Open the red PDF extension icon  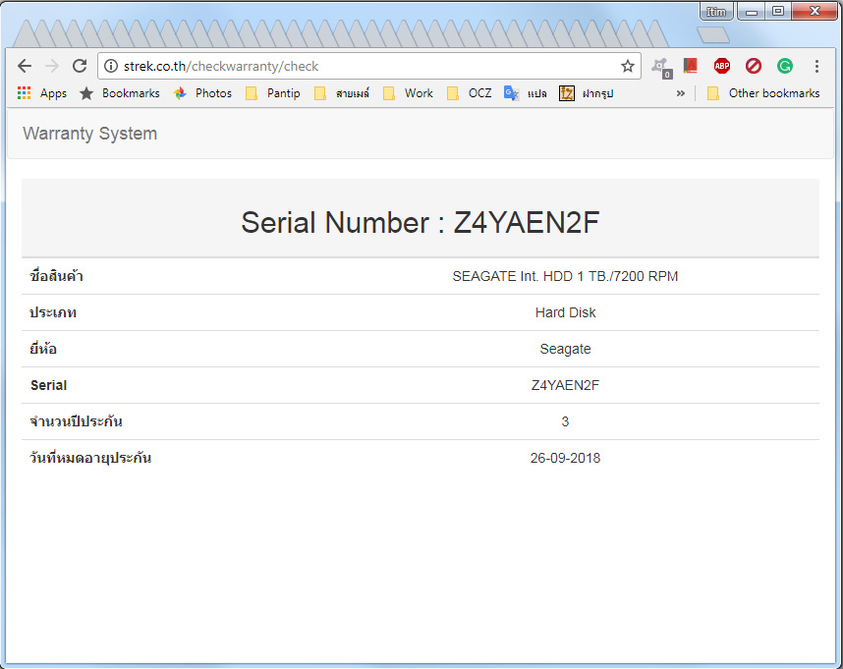coord(691,66)
